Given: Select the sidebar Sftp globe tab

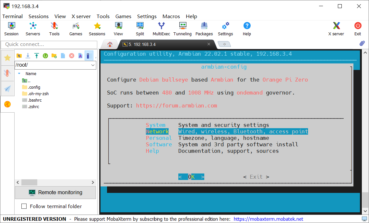Looking at the screenshot, I should point(7,104).
